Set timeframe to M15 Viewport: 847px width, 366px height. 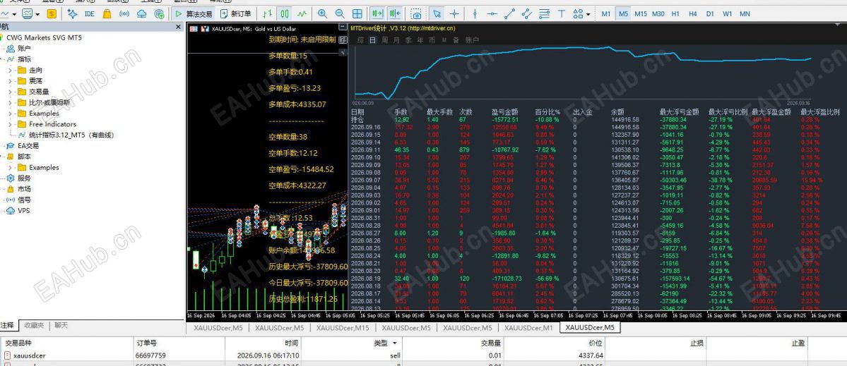tap(641, 13)
